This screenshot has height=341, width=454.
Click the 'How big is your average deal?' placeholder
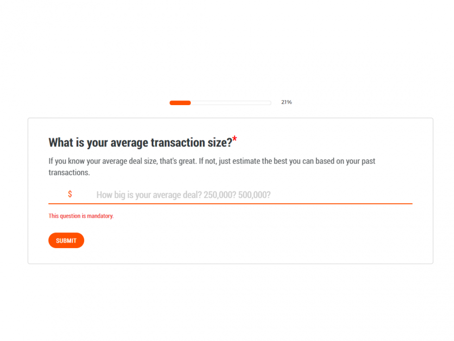pos(149,195)
